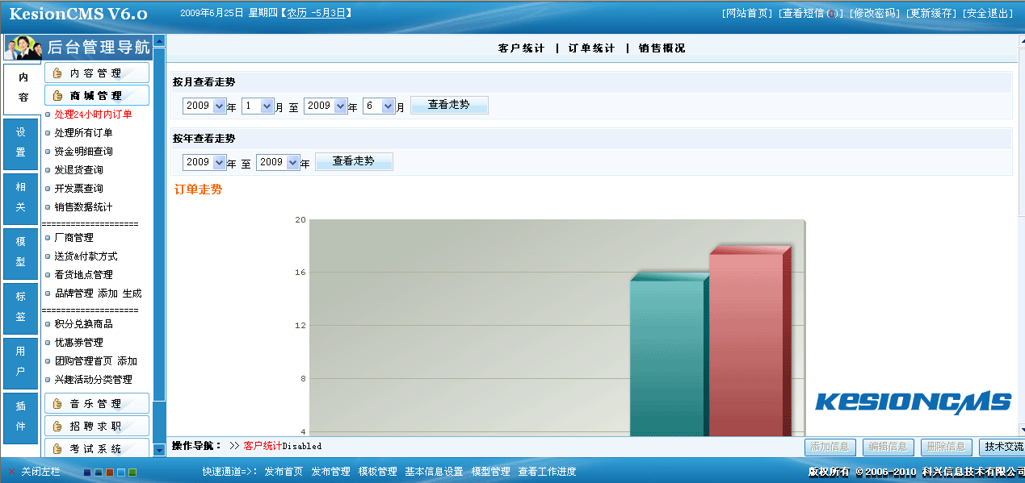Viewport: 1025px width, 483px height.
Task: Click the sidebar scroll-up arrow icon
Action: pos(159,40)
